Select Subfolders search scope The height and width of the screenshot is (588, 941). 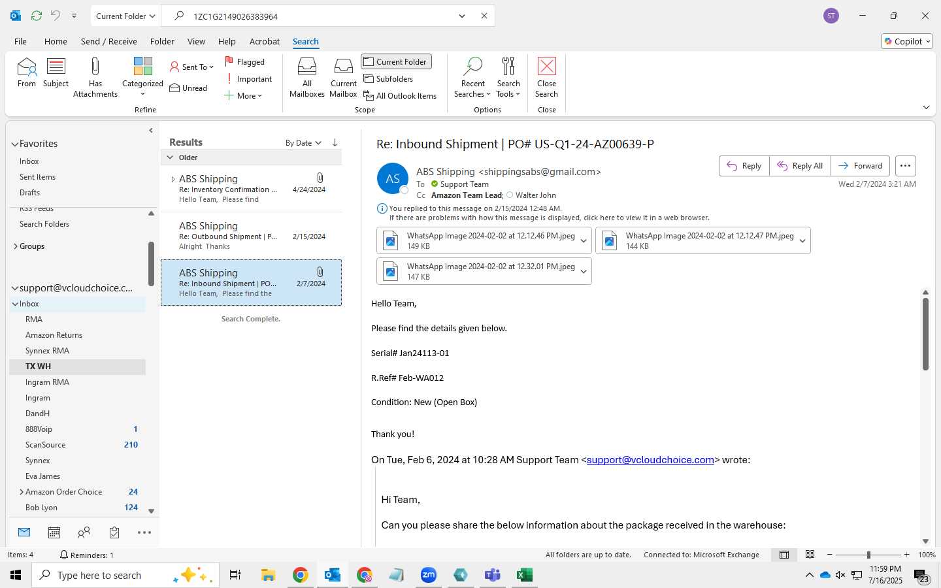[388, 78]
